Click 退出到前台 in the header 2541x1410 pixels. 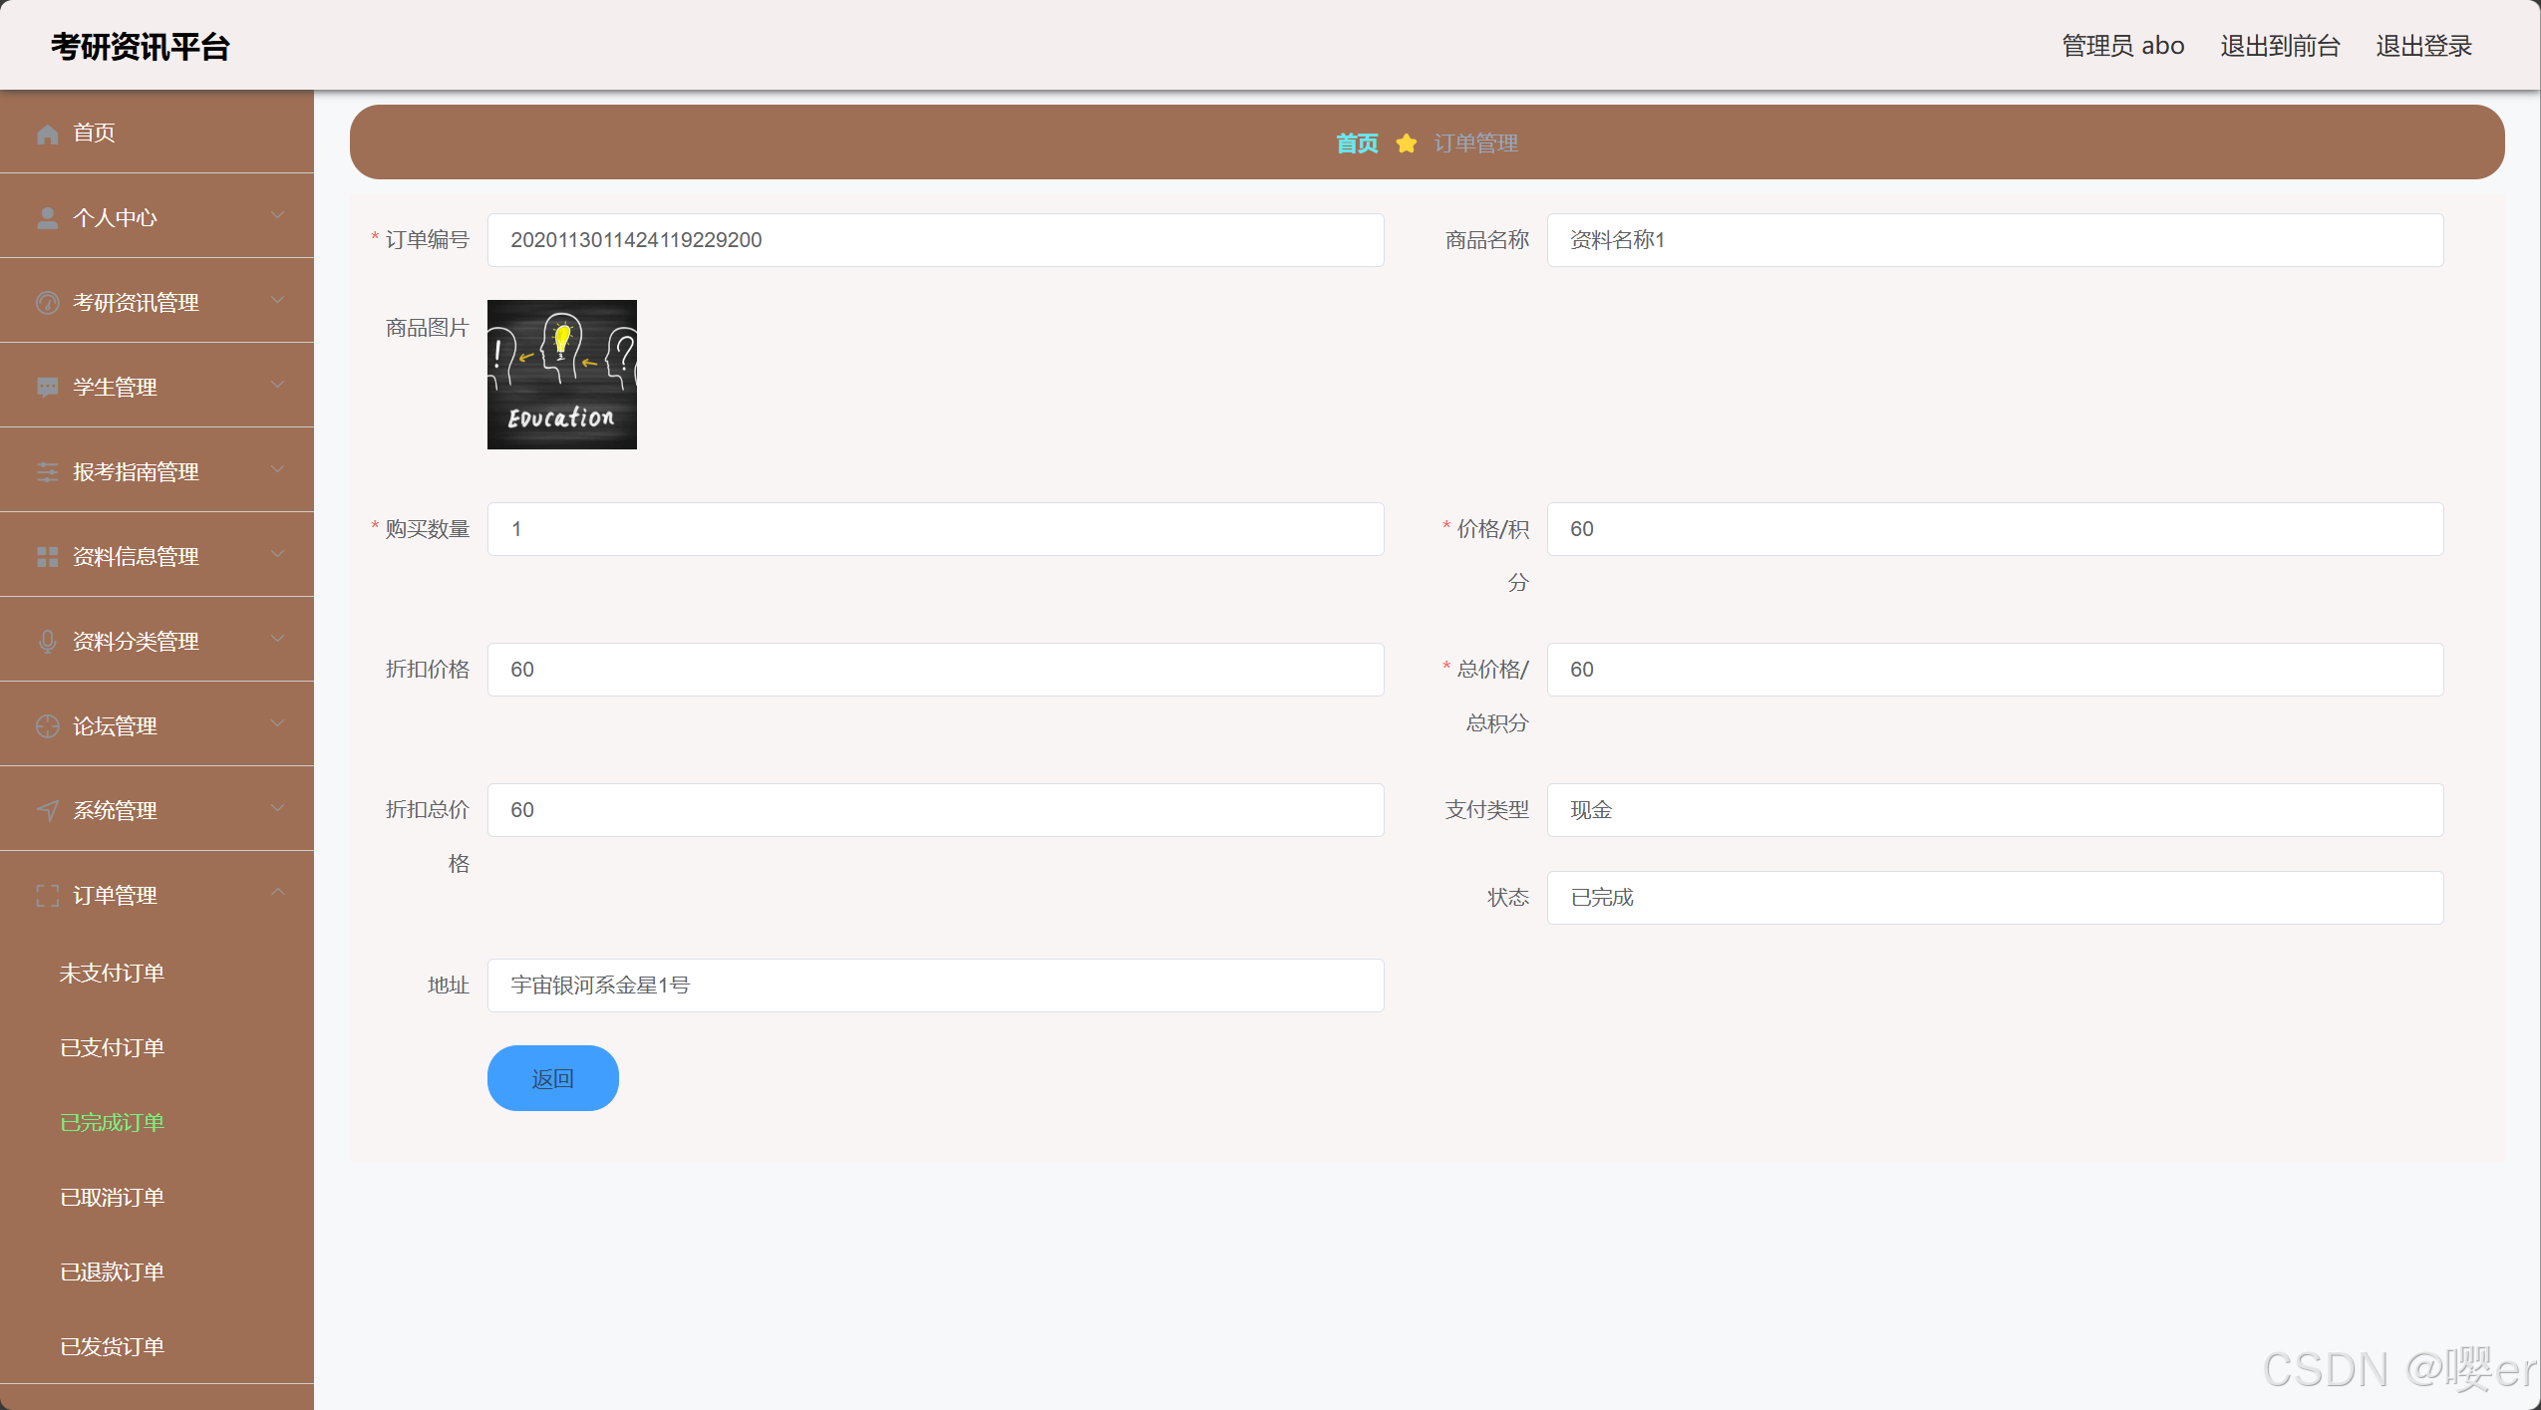pos(2280,46)
